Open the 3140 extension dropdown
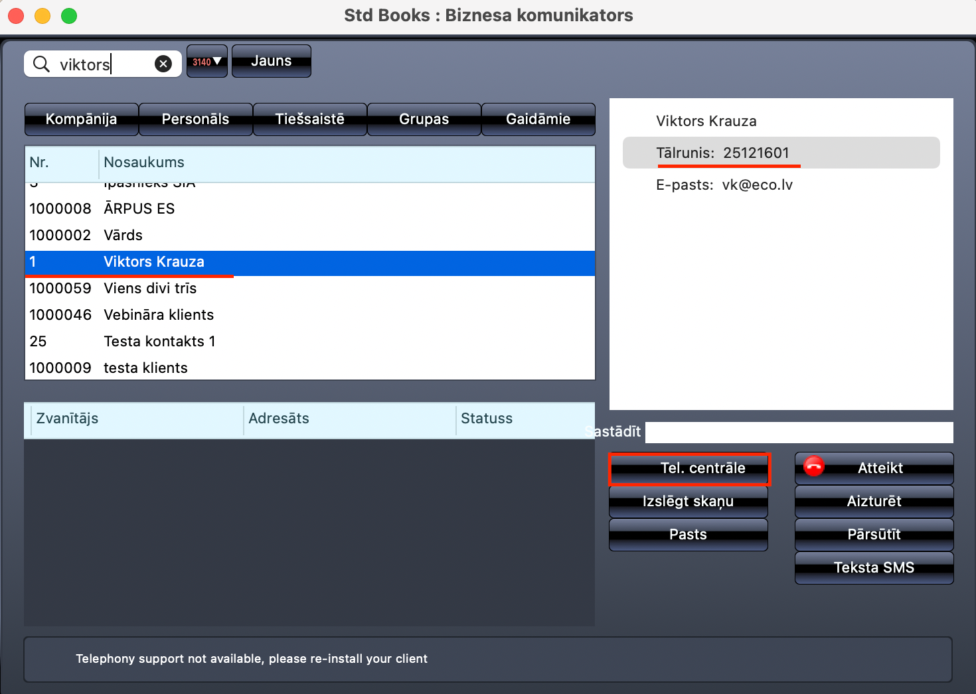Screen dimensions: 976x694 coord(207,62)
